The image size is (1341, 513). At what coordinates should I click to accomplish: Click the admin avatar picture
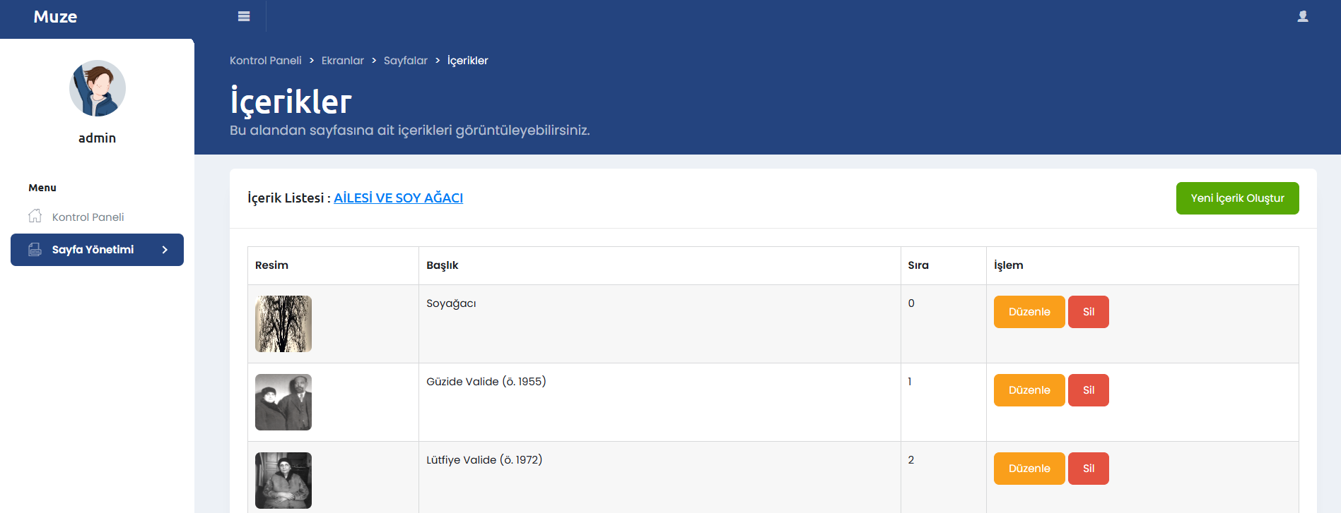[98, 88]
